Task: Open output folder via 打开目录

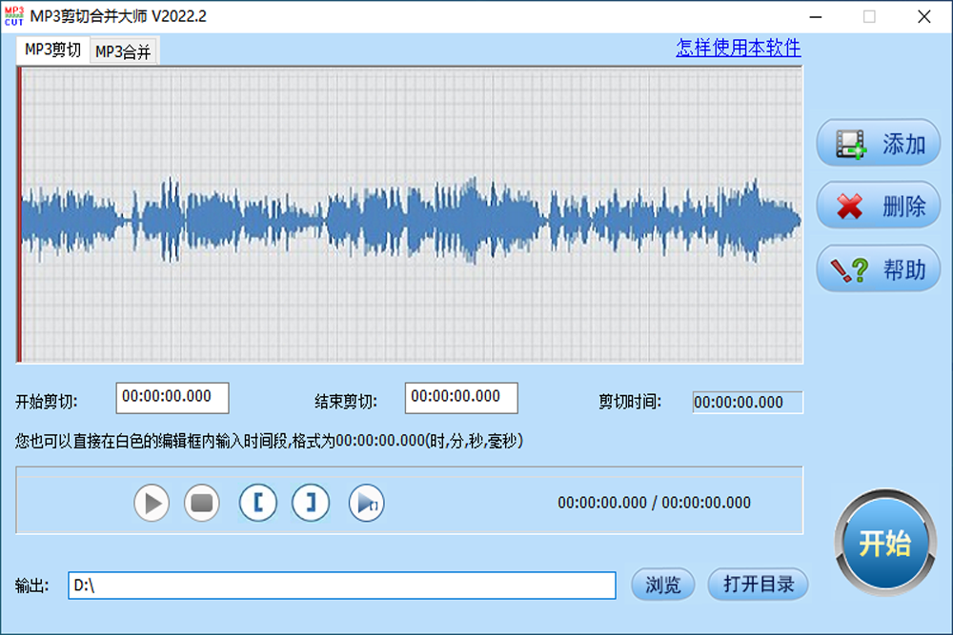Action: [x=758, y=585]
